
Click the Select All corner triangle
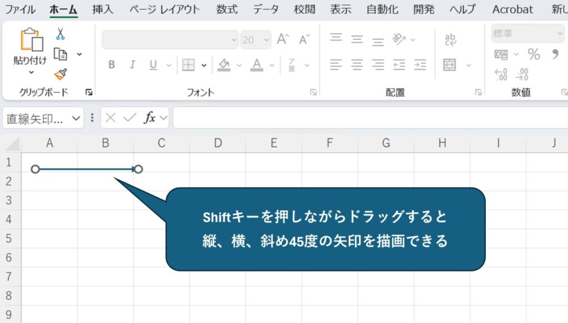coord(12,143)
